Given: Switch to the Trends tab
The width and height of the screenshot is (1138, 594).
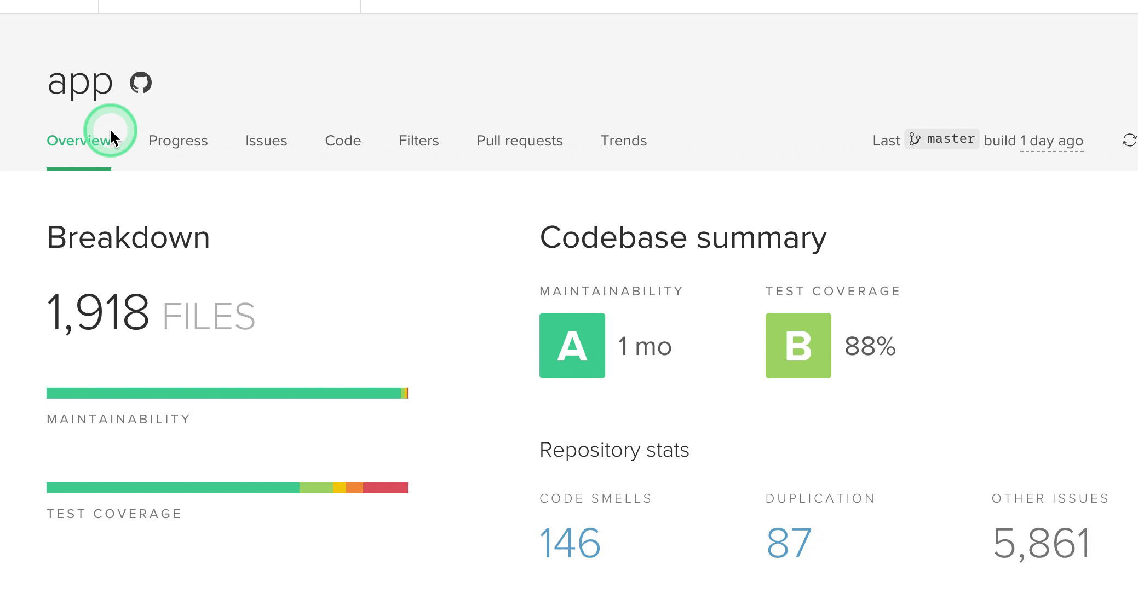Looking at the screenshot, I should click(623, 141).
